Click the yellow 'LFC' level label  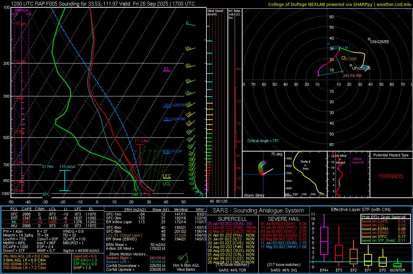coord(167,176)
